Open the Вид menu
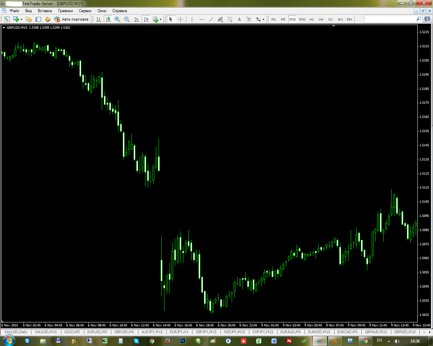This screenshot has height=346, width=433. (28, 11)
